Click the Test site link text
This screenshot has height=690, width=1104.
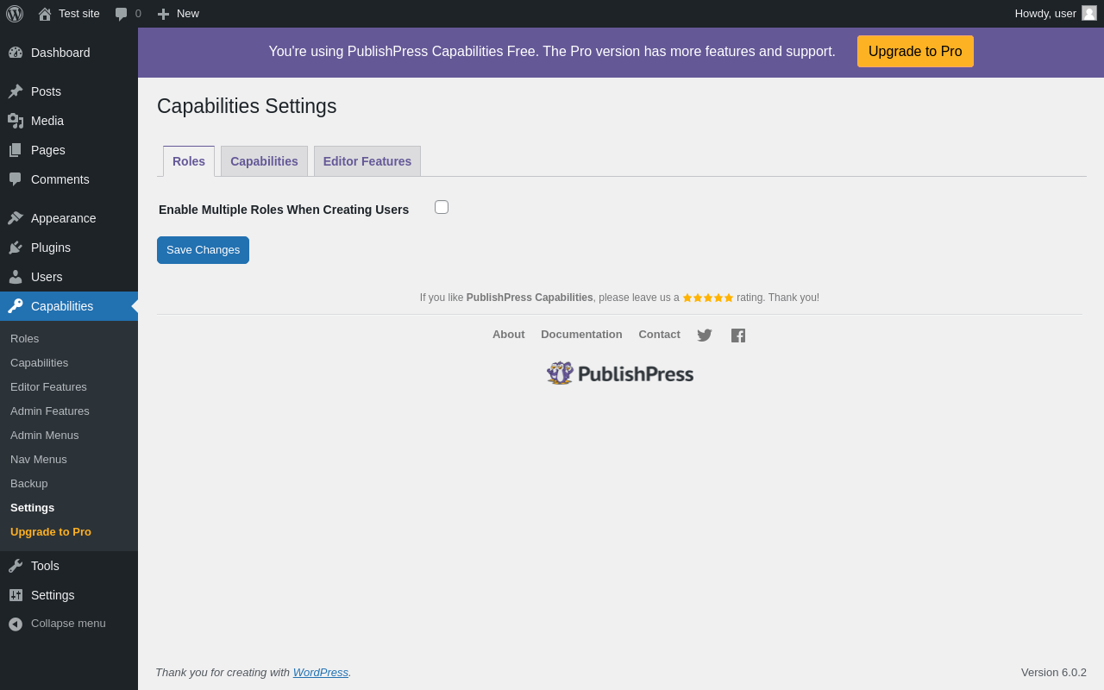click(x=79, y=14)
